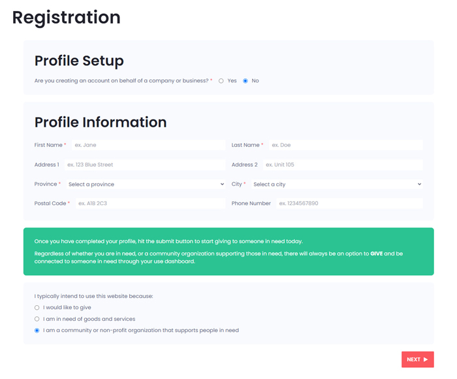Focus the Last Name input field
The image size is (457, 379).
[x=345, y=145]
